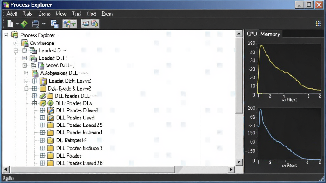This screenshot has height=183, width=326.
Task: Collapse the Process Explorer root node
Action: tap(6, 35)
